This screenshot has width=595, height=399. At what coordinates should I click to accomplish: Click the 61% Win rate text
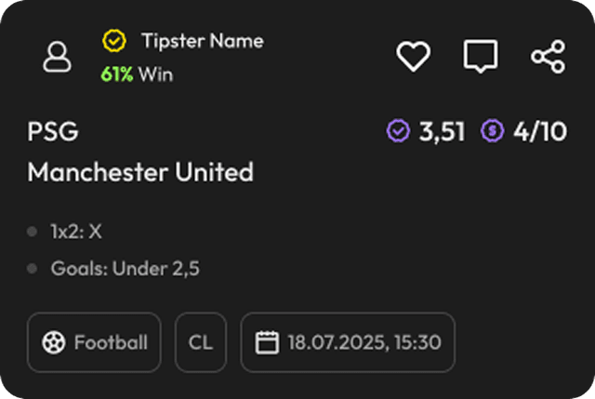[137, 74]
